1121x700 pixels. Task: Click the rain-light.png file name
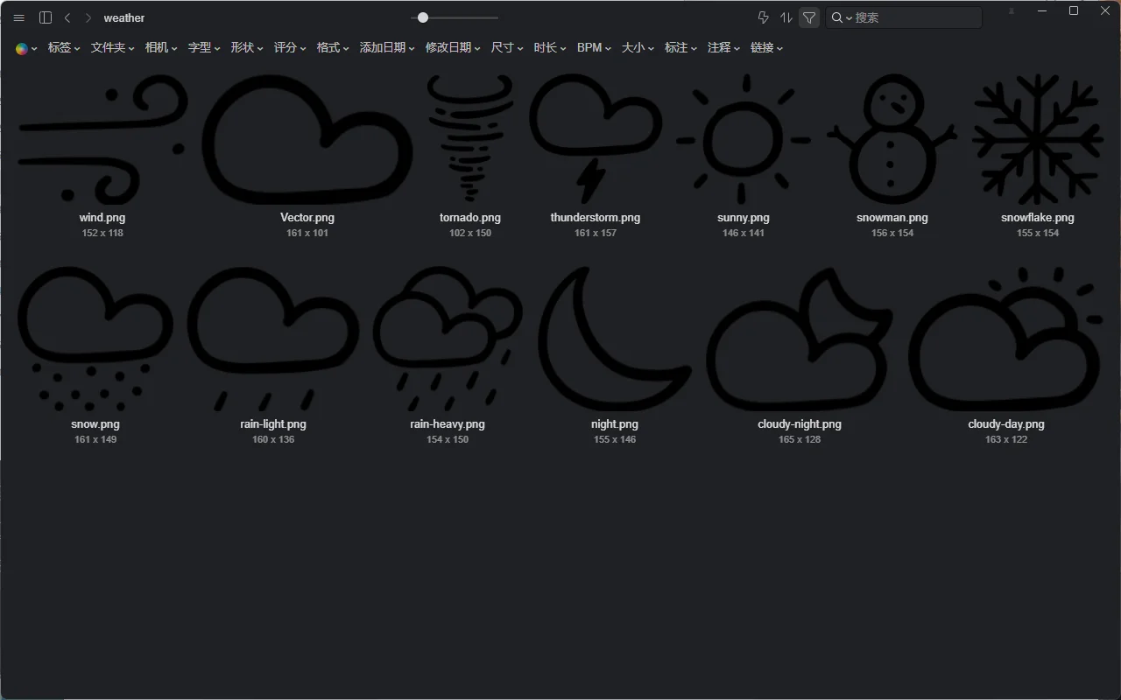pos(273,424)
